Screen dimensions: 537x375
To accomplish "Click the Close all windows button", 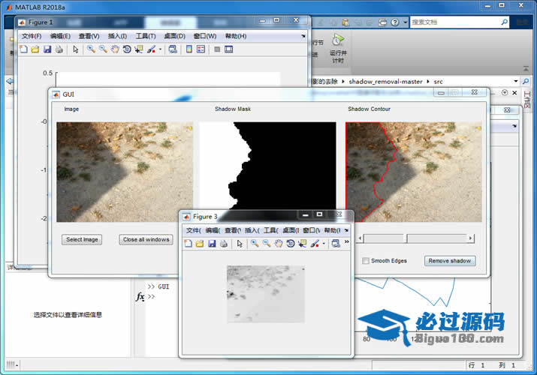I will [x=146, y=240].
